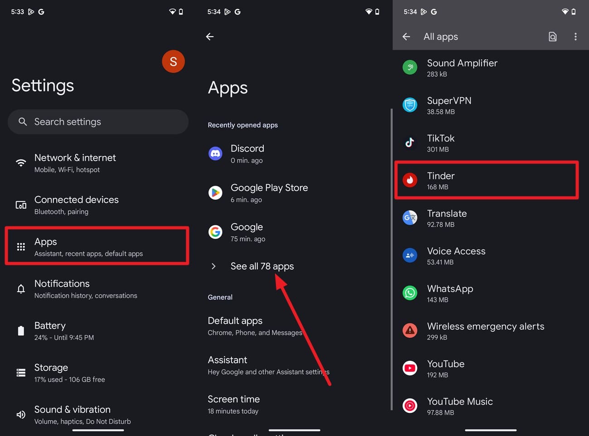Viewport: 589px width, 436px height.
Task: Click the Apps page scrollbar
Action: click(391, 259)
